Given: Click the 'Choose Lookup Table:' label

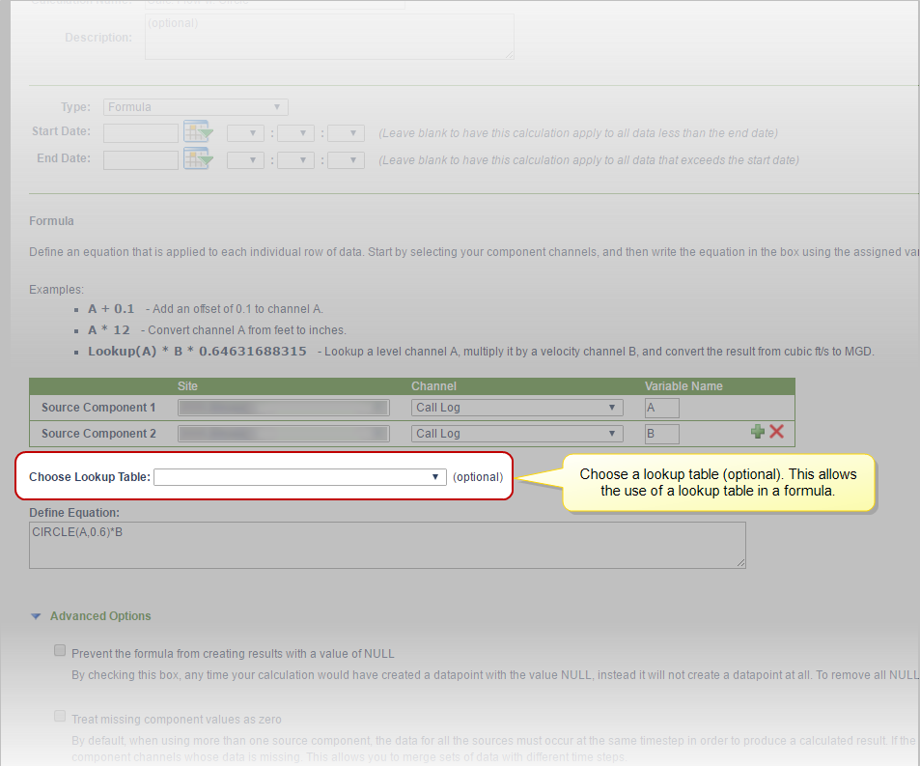Looking at the screenshot, I should point(90,477).
